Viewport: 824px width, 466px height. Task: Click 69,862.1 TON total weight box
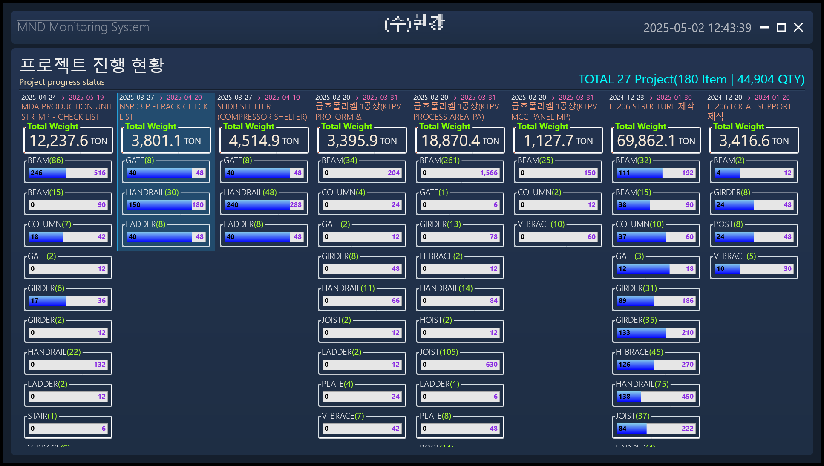coord(656,141)
